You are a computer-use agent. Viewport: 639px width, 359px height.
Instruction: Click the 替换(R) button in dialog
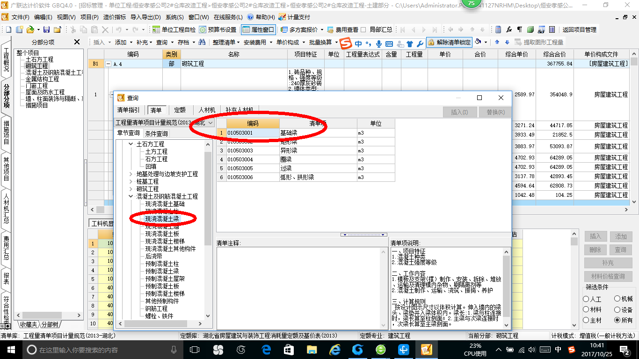(496, 112)
